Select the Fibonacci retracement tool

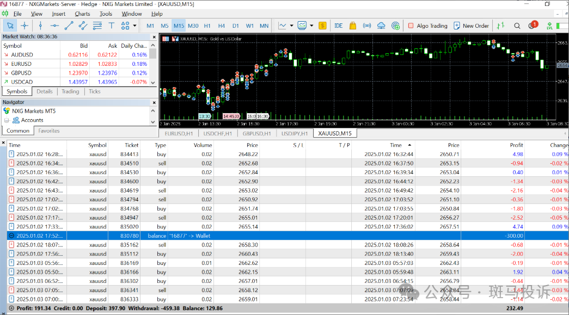97,26
